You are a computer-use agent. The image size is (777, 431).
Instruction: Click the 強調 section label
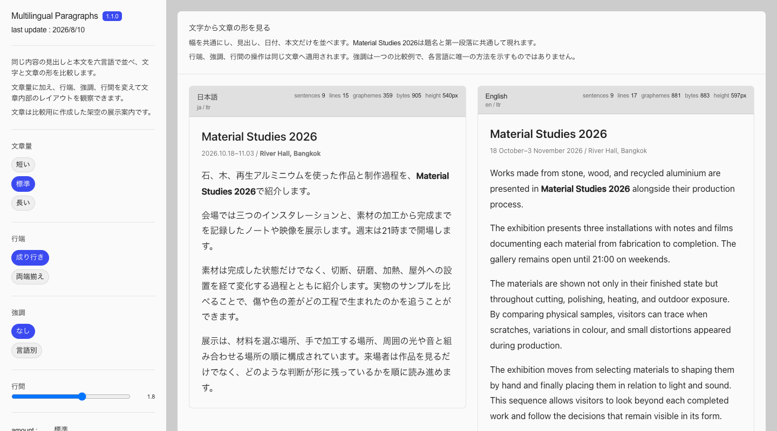pos(18,312)
